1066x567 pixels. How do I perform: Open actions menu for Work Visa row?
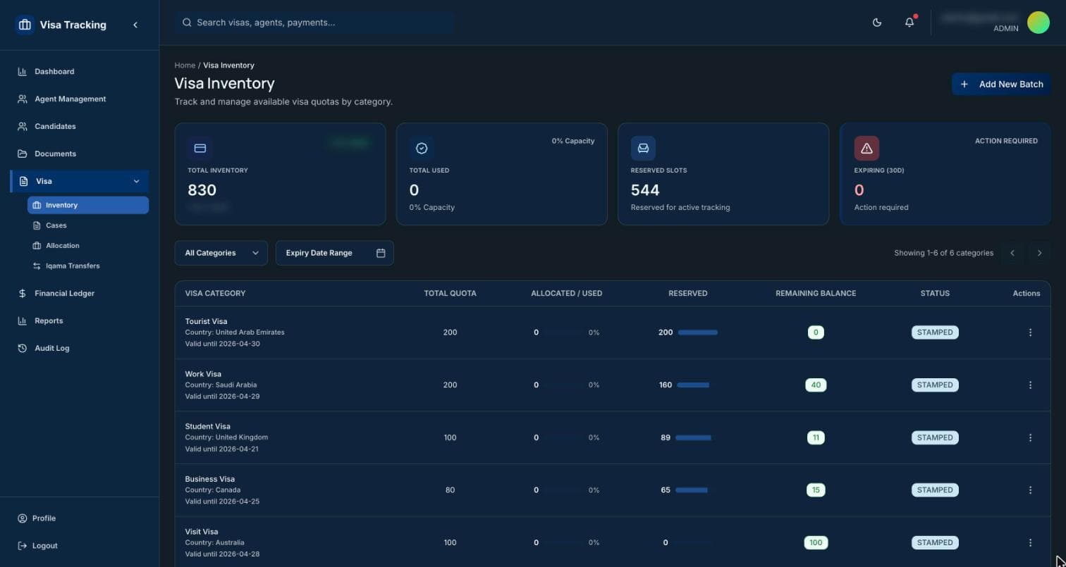1030,385
